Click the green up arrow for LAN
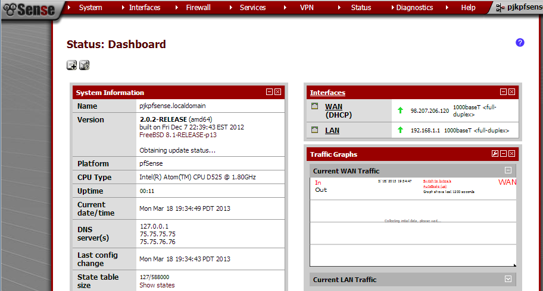 pyautogui.click(x=400, y=130)
